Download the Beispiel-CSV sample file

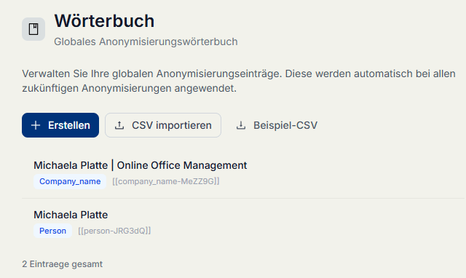point(277,125)
